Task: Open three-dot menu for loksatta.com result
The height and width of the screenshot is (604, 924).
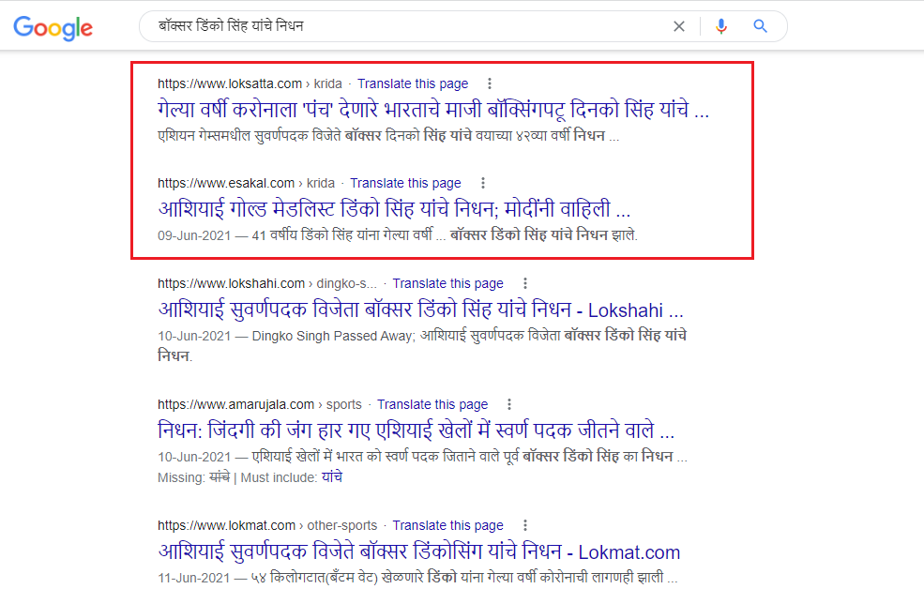Action: (x=489, y=83)
